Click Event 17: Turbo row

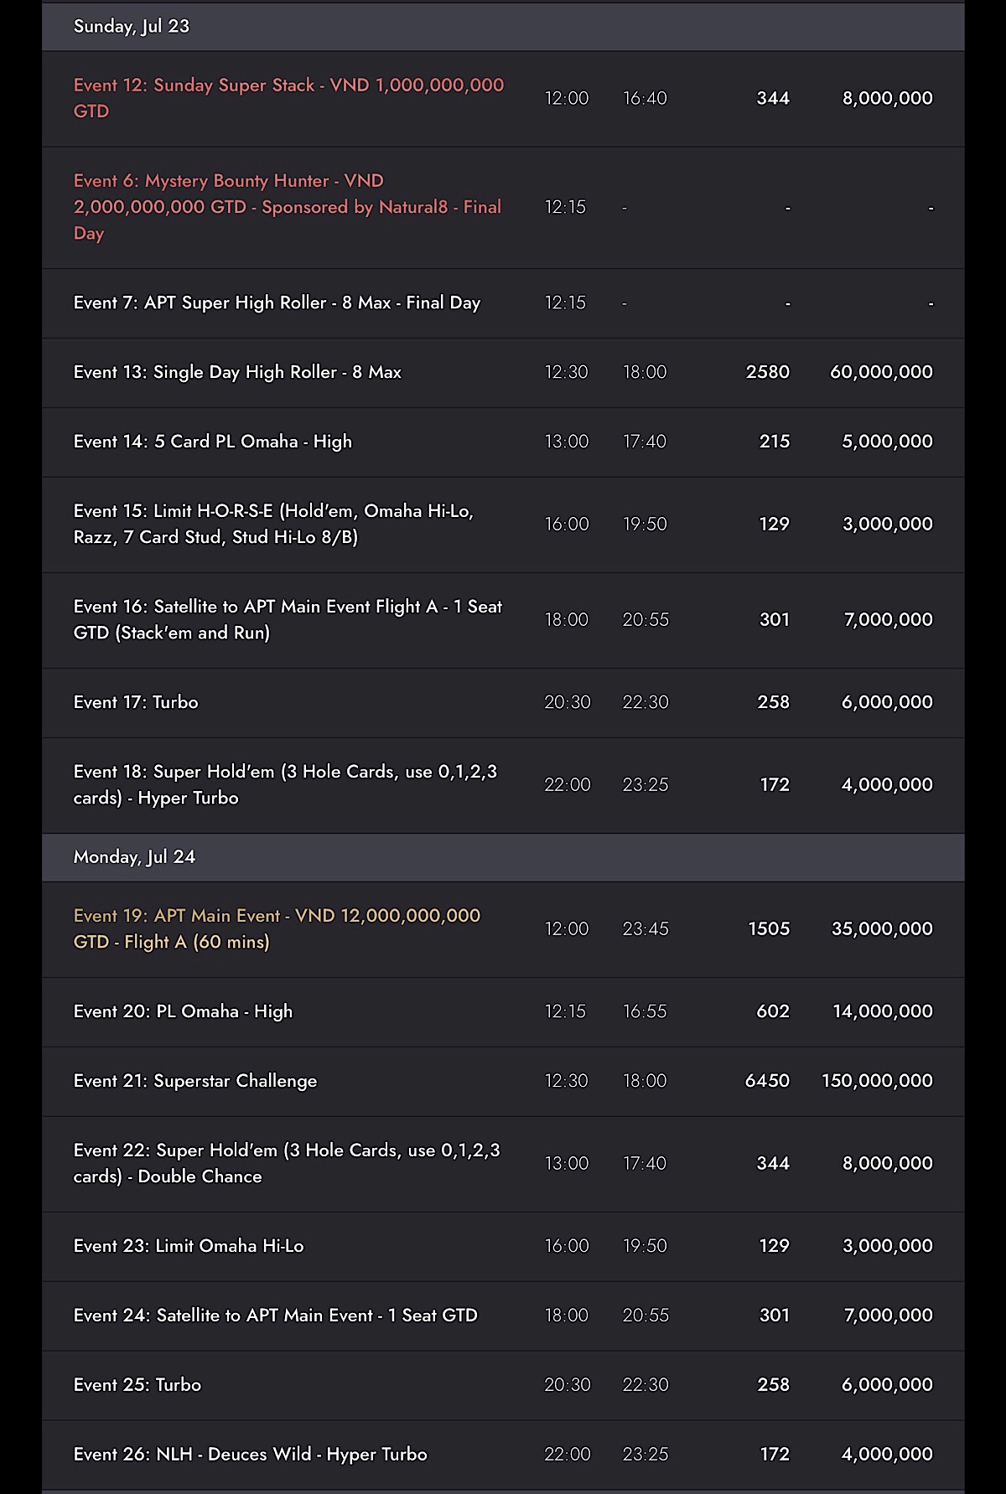coord(503,703)
